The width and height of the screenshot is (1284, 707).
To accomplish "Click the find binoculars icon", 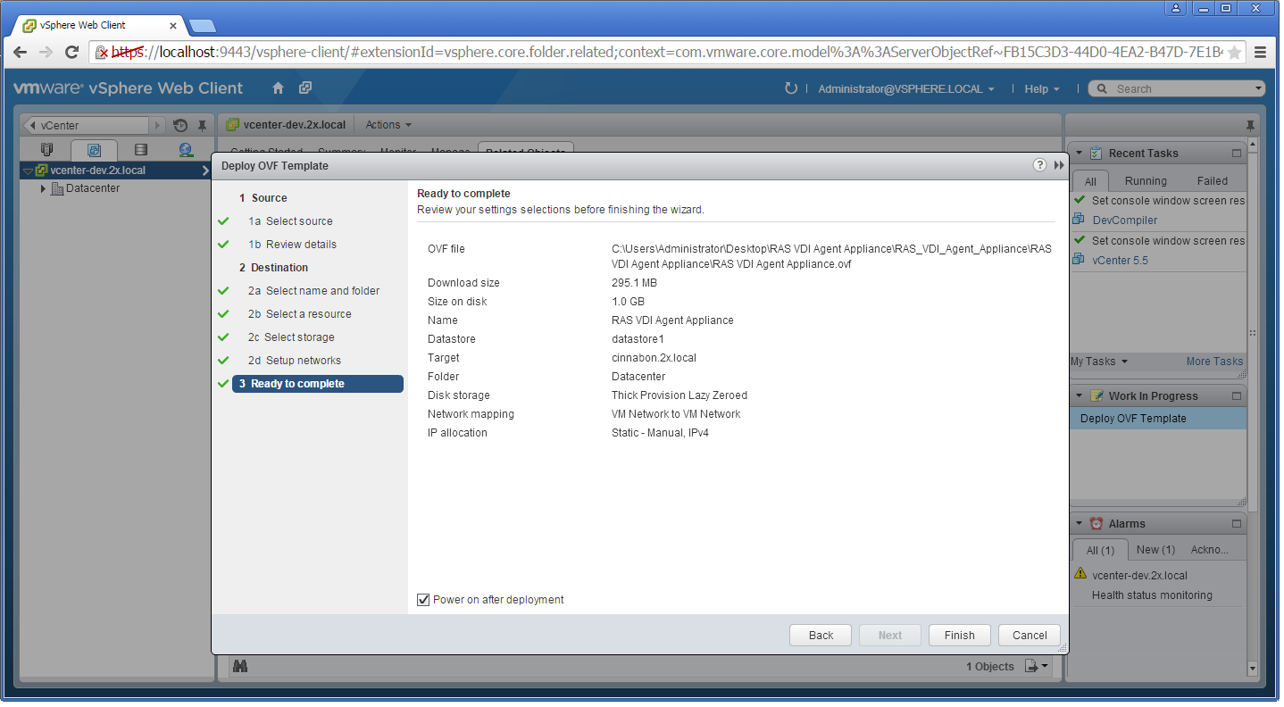I will click(239, 666).
